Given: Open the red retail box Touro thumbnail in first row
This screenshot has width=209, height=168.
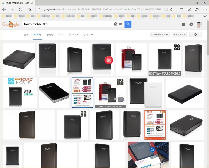Looking at the screenshot, I should point(131,59).
